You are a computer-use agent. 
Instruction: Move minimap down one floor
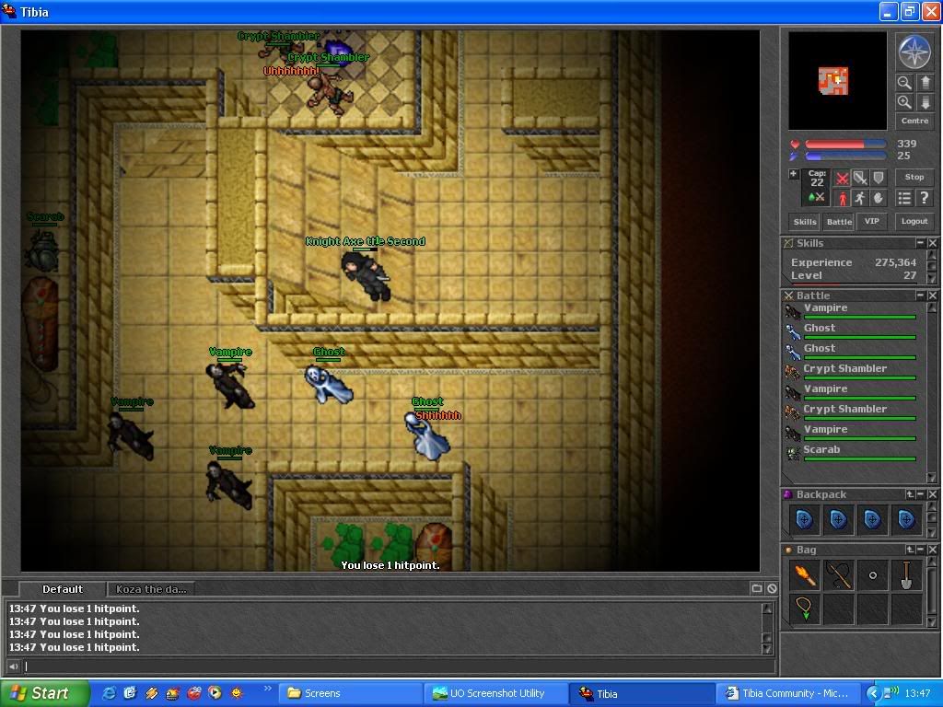(x=926, y=102)
